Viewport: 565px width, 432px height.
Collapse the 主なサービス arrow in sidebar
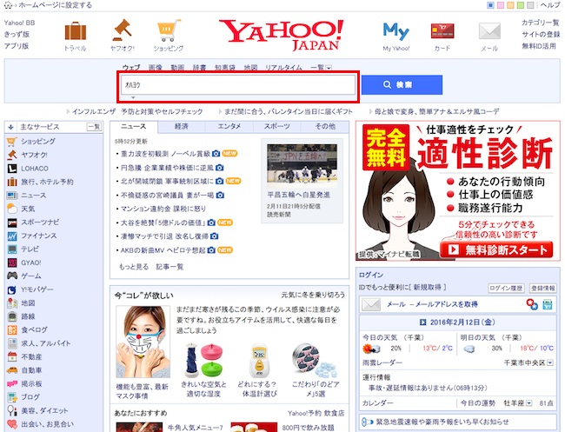click(x=10, y=127)
